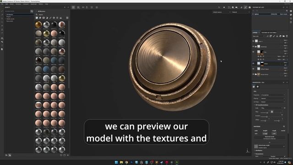Open the UV Wrap dropdown
The width and height of the screenshot is (293, 165).
pyautogui.click(x=273, y=102)
